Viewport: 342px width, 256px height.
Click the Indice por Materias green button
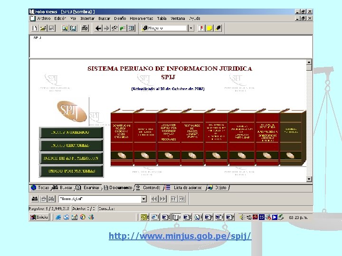[71, 171]
